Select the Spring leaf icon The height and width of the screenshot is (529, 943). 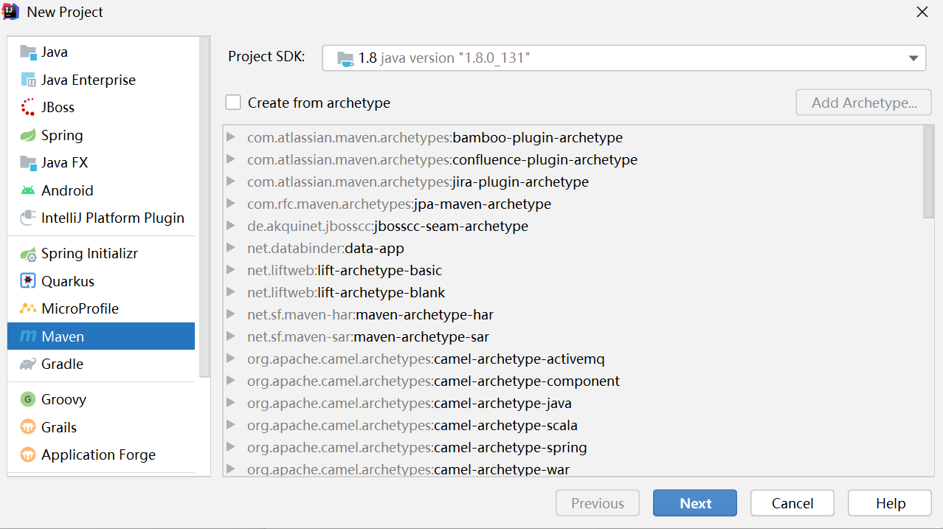click(x=28, y=135)
